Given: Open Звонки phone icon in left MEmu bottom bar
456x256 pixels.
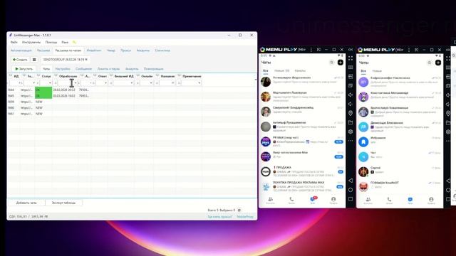Looking at the screenshot, I should click(291, 201).
